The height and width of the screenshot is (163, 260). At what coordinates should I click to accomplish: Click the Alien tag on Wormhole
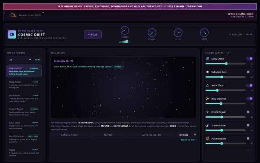pyautogui.click(x=36, y=96)
